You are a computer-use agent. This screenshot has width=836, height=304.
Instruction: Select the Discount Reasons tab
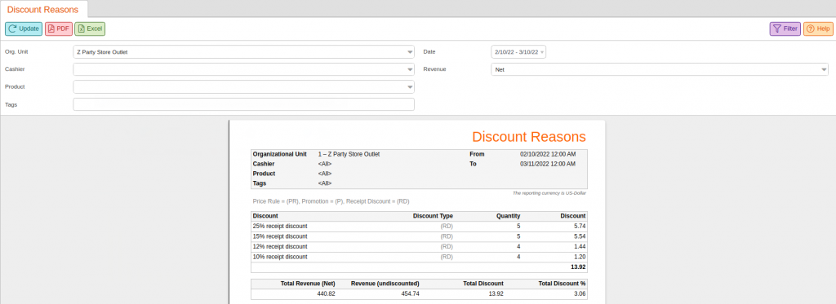pos(42,10)
